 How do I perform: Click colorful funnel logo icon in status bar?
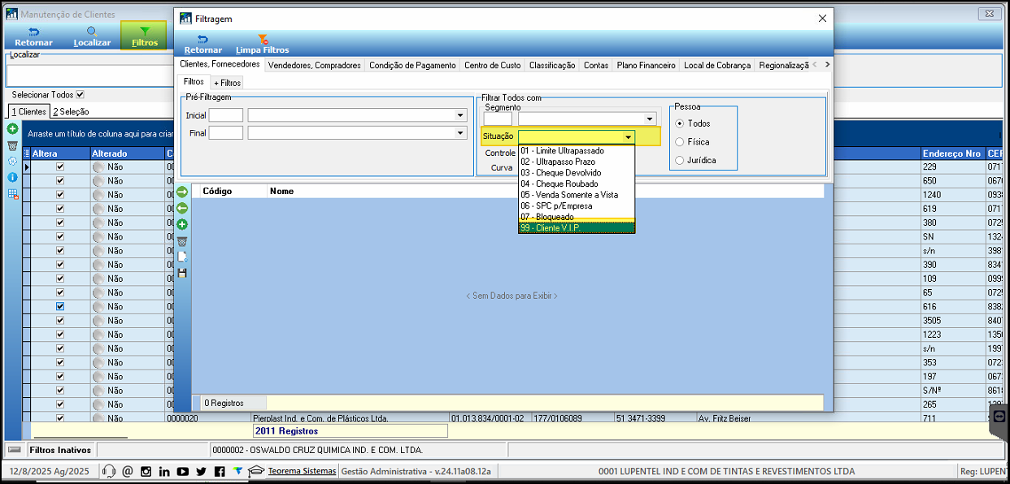[237, 471]
